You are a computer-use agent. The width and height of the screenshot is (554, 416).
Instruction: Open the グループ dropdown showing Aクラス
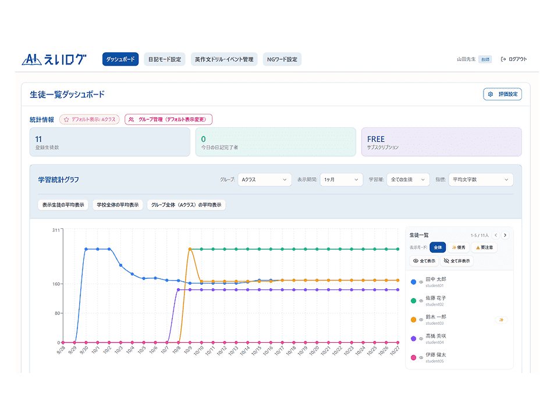point(264,180)
